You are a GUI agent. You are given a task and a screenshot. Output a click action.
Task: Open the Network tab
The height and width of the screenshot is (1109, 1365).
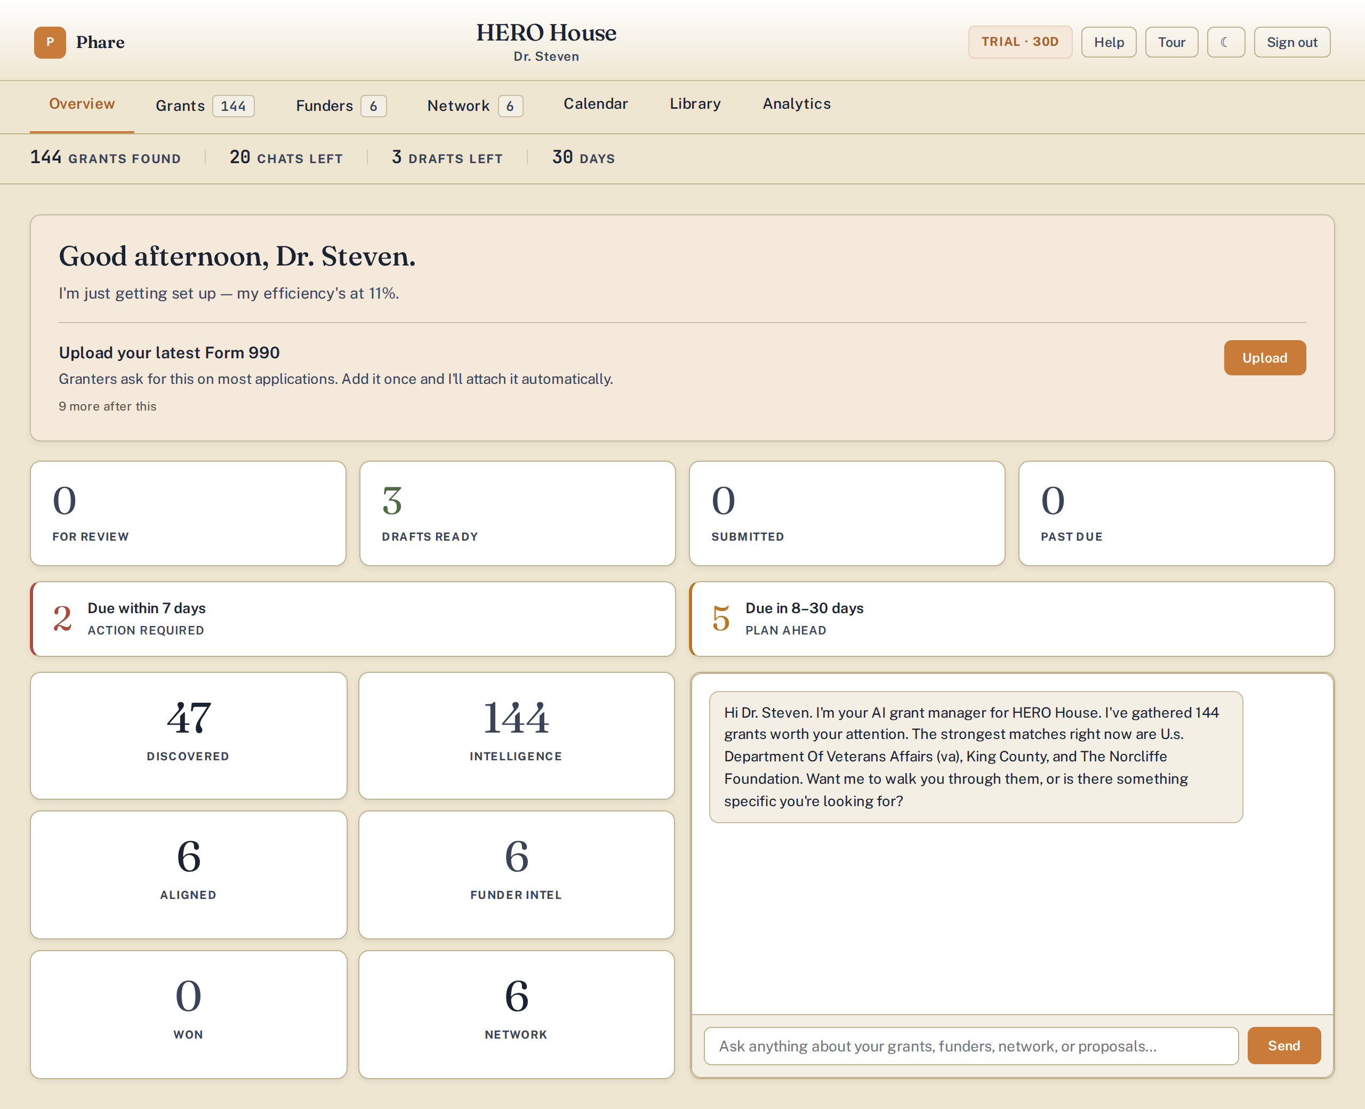pos(475,106)
